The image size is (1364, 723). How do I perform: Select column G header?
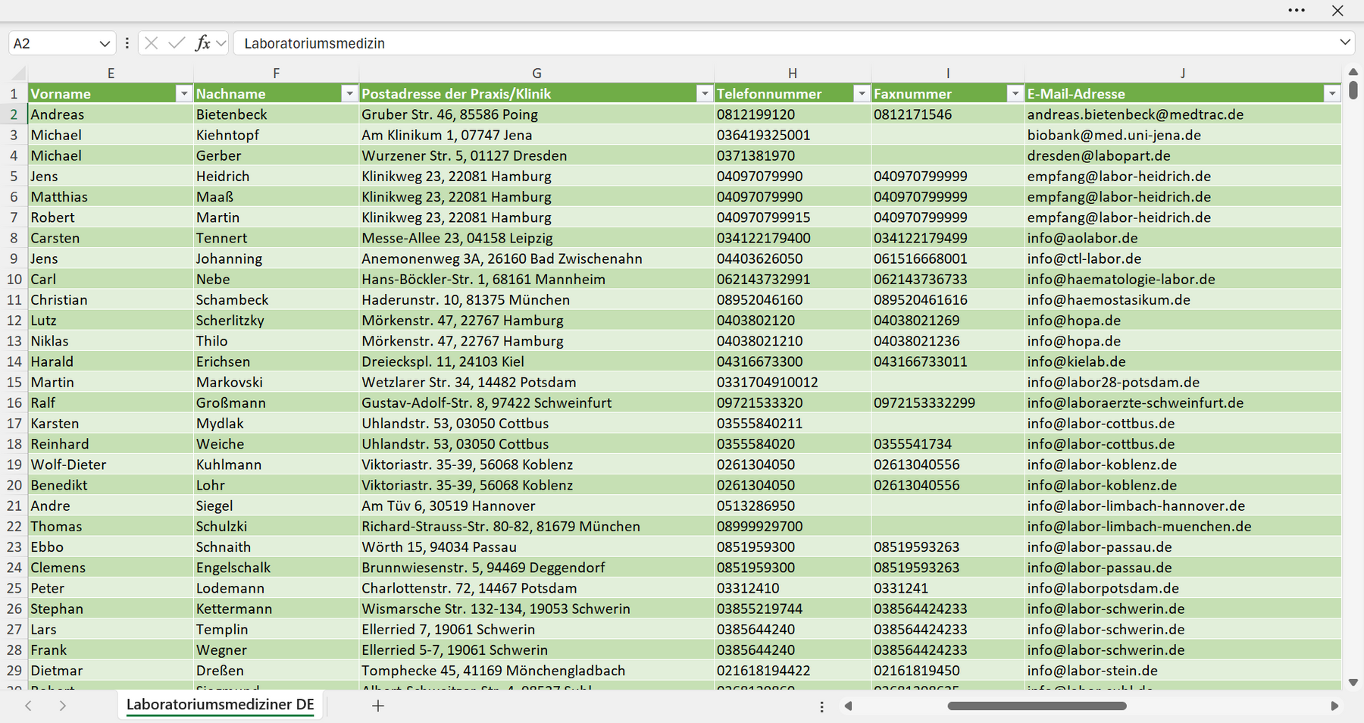[537, 74]
